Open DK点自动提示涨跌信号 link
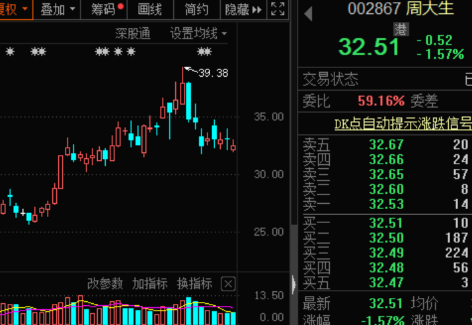The height and width of the screenshot is (325, 472). [x=403, y=124]
